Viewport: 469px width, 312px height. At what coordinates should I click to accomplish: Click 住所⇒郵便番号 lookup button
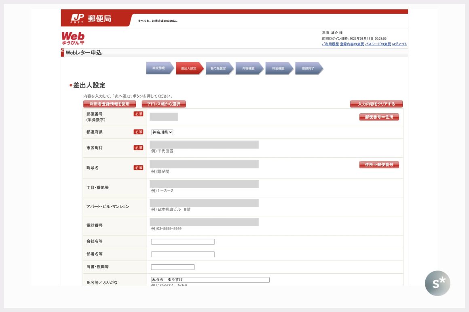click(x=379, y=165)
